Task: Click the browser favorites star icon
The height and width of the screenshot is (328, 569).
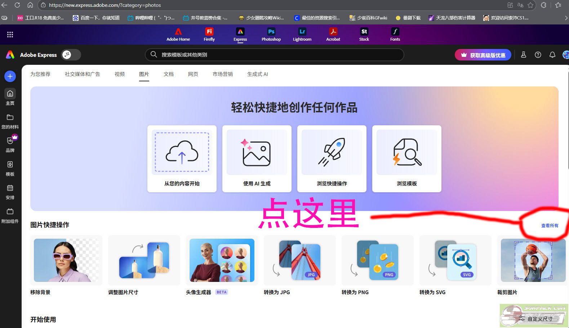Action: point(530,5)
